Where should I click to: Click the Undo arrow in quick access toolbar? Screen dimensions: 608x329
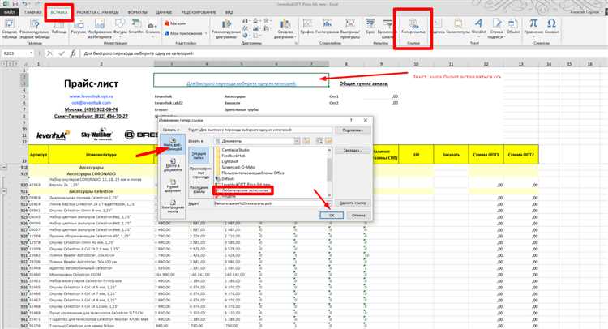pyautogui.click(x=24, y=4)
